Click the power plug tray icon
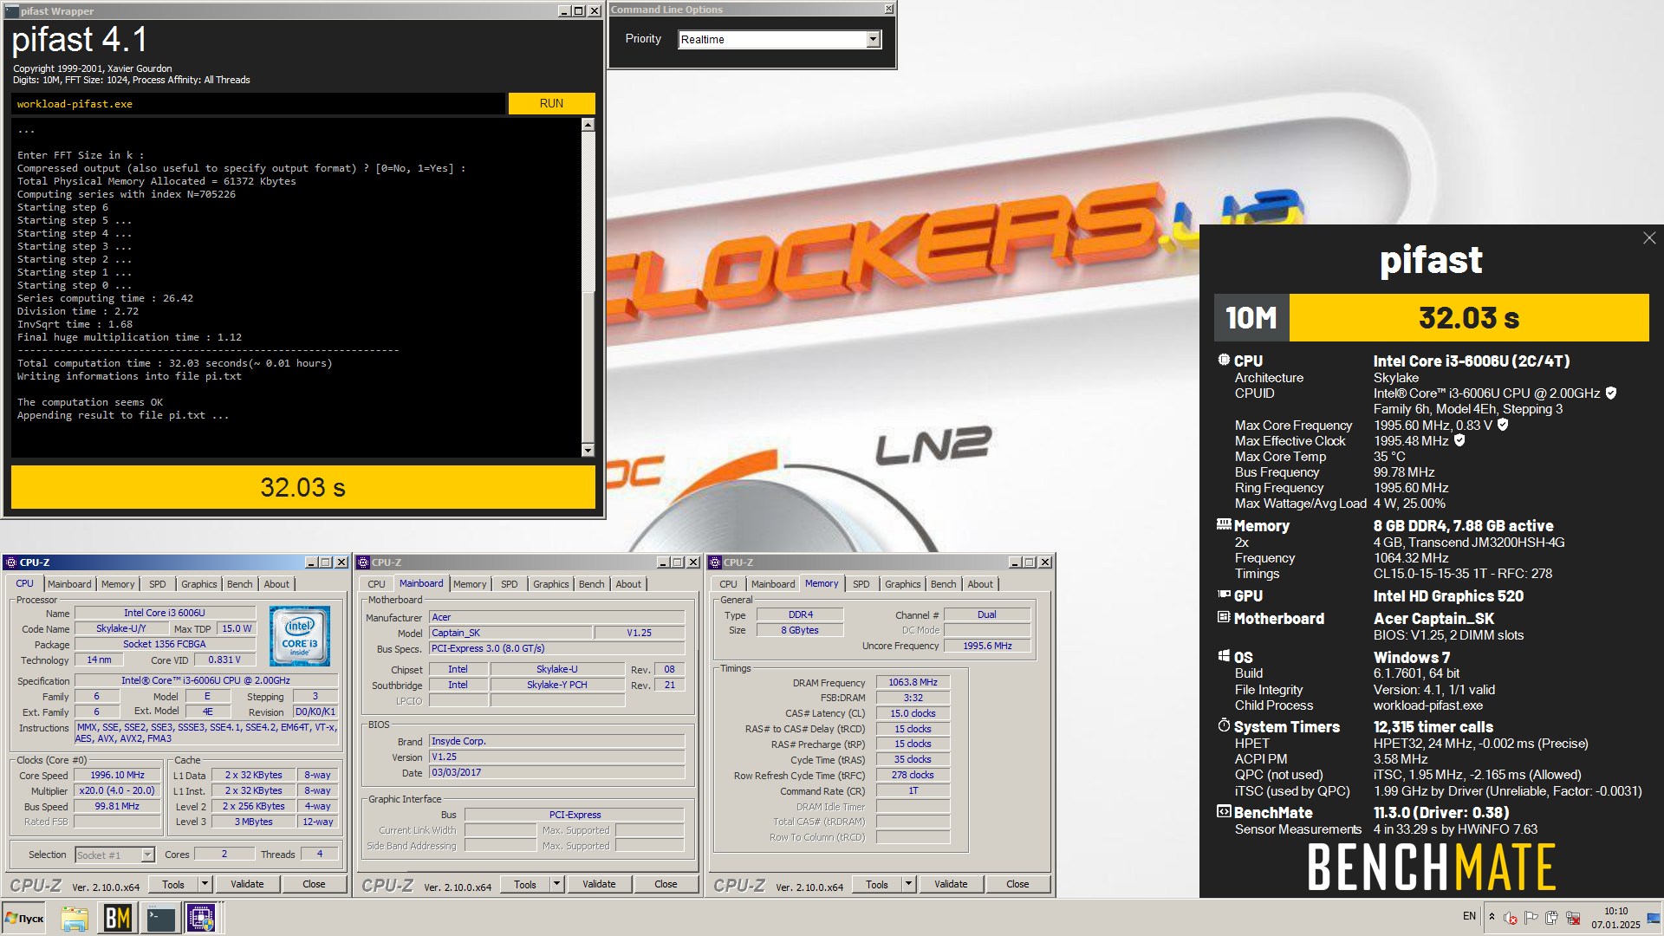Viewport: 1664px width, 936px height. click(1551, 918)
